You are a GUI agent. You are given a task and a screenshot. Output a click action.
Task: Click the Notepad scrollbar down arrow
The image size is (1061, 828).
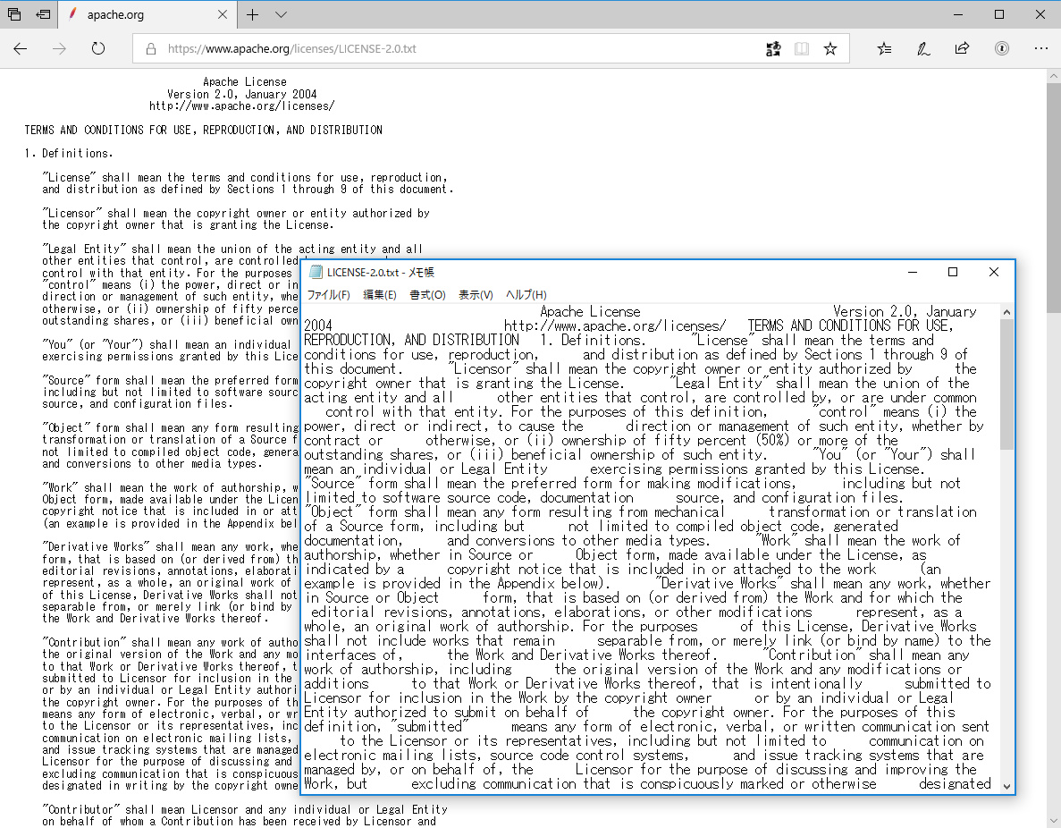(1007, 785)
